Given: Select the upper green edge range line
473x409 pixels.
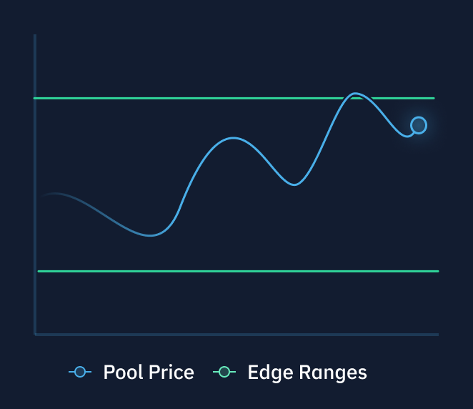Looking at the screenshot, I should point(234,98).
